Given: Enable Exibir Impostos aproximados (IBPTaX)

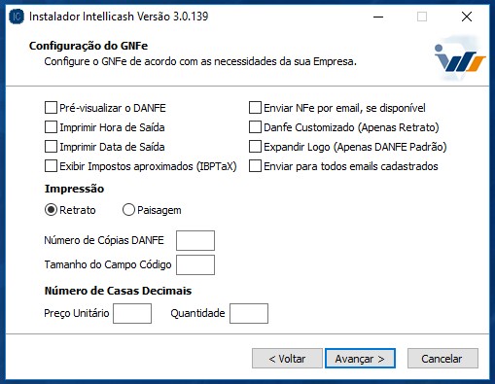Looking at the screenshot, I should [51, 166].
